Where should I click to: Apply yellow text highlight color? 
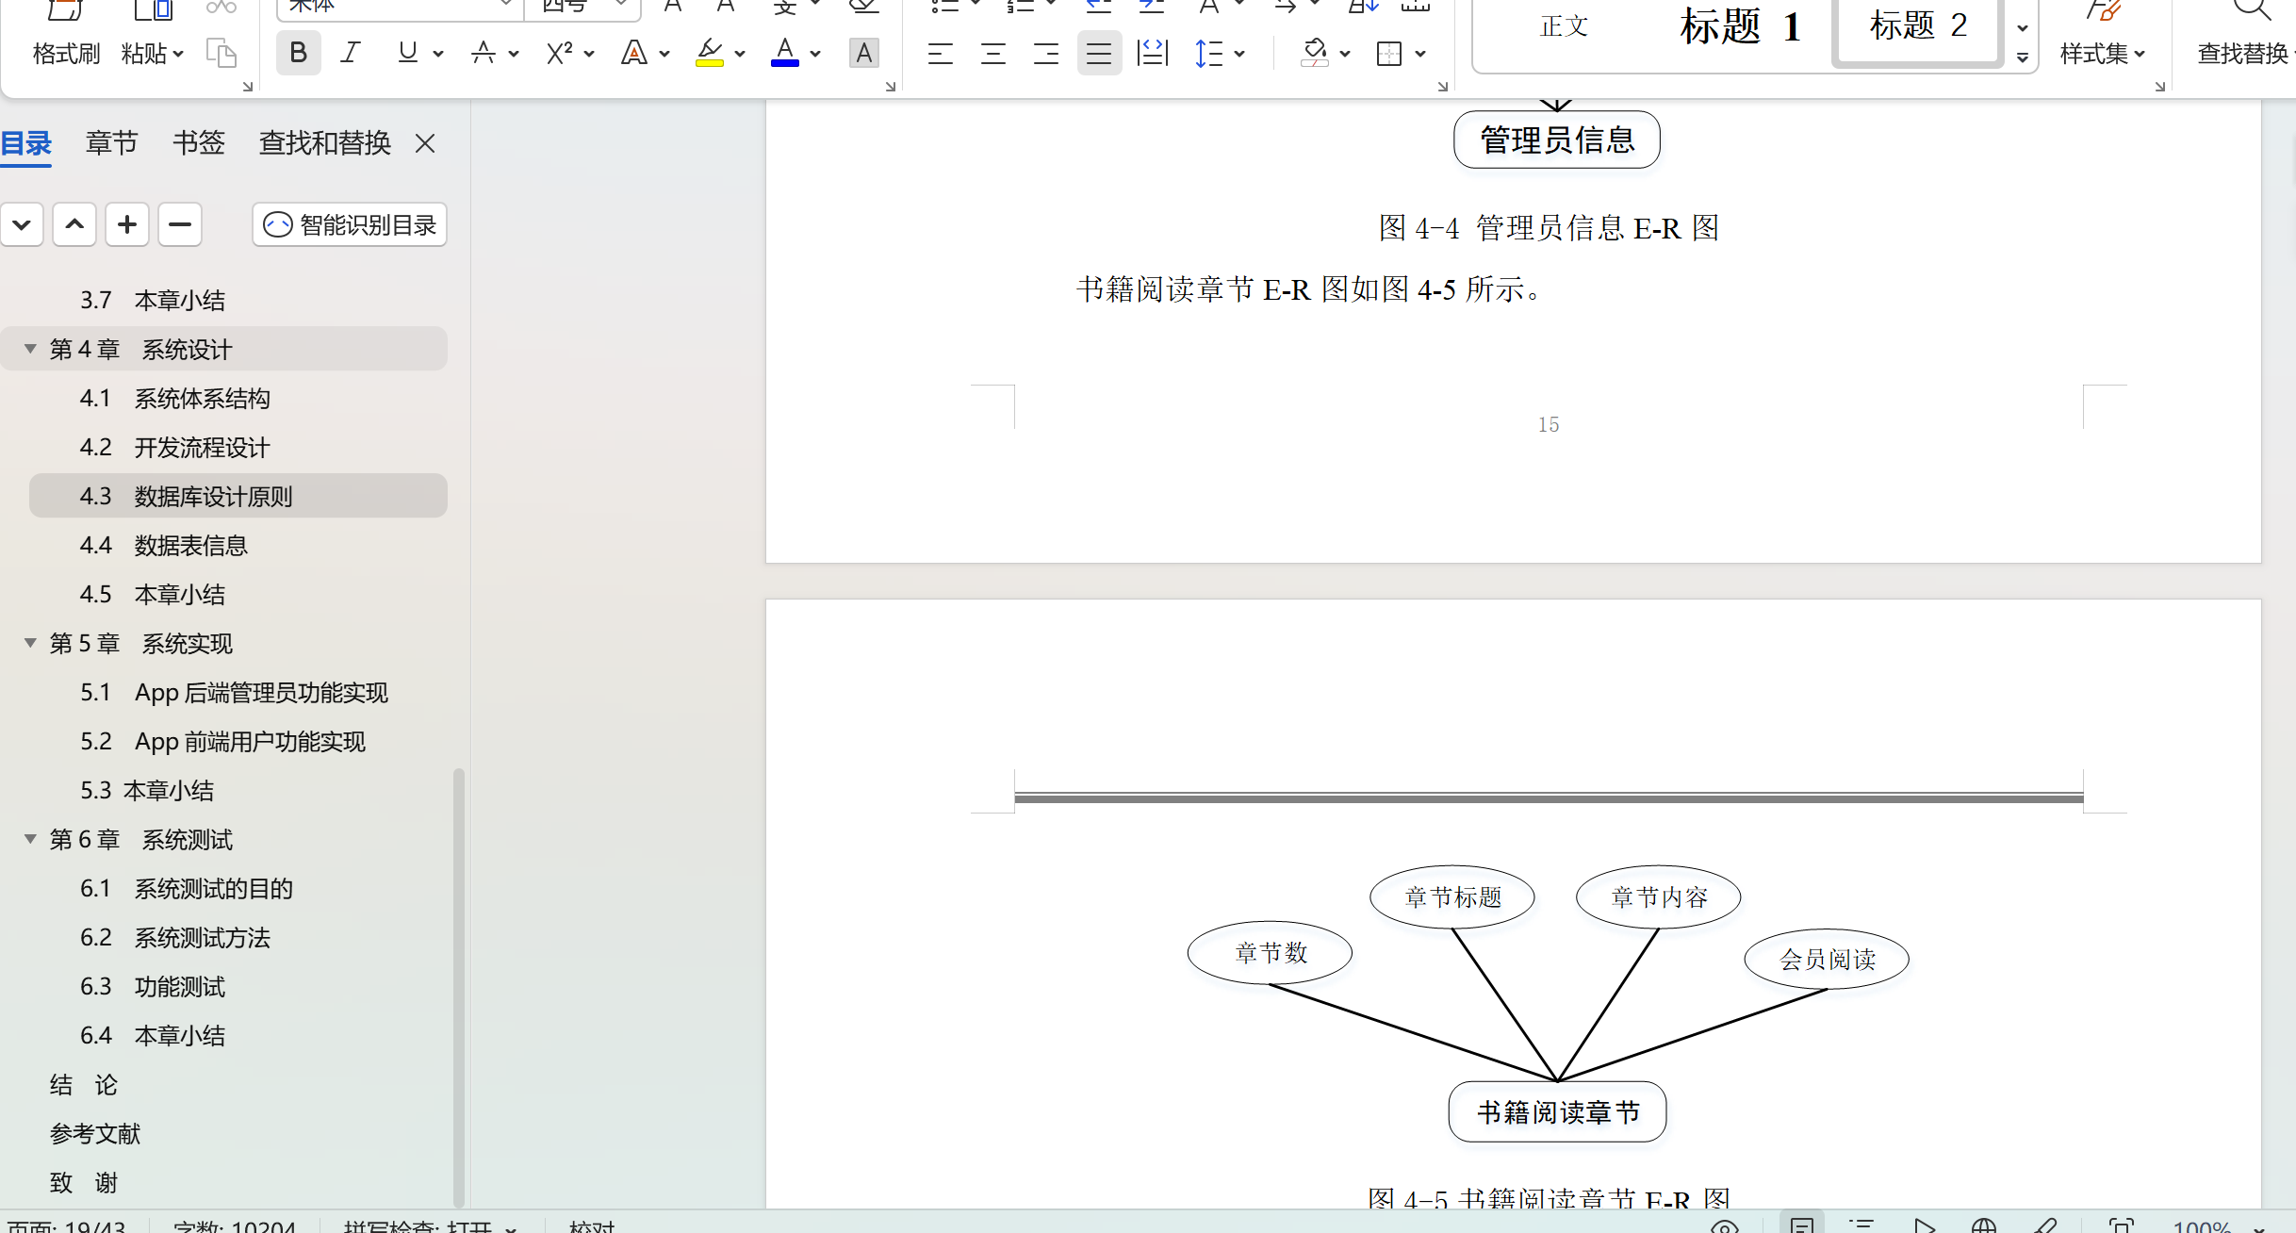coord(709,53)
